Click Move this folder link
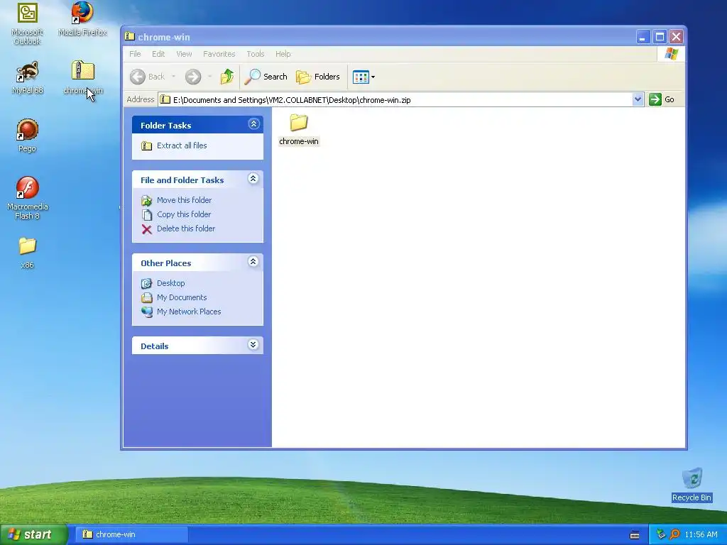The height and width of the screenshot is (545, 727). point(184,200)
